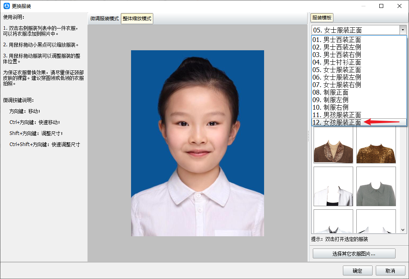
Task: Click the app icon in title bar
Action: click(x=6, y=6)
